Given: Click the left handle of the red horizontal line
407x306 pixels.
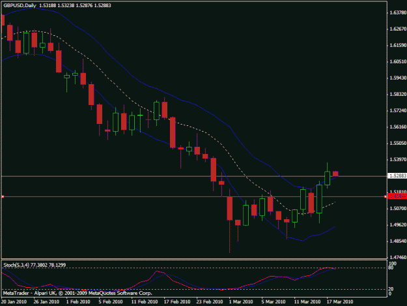Looking at the screenshot, I should [3, 197].
